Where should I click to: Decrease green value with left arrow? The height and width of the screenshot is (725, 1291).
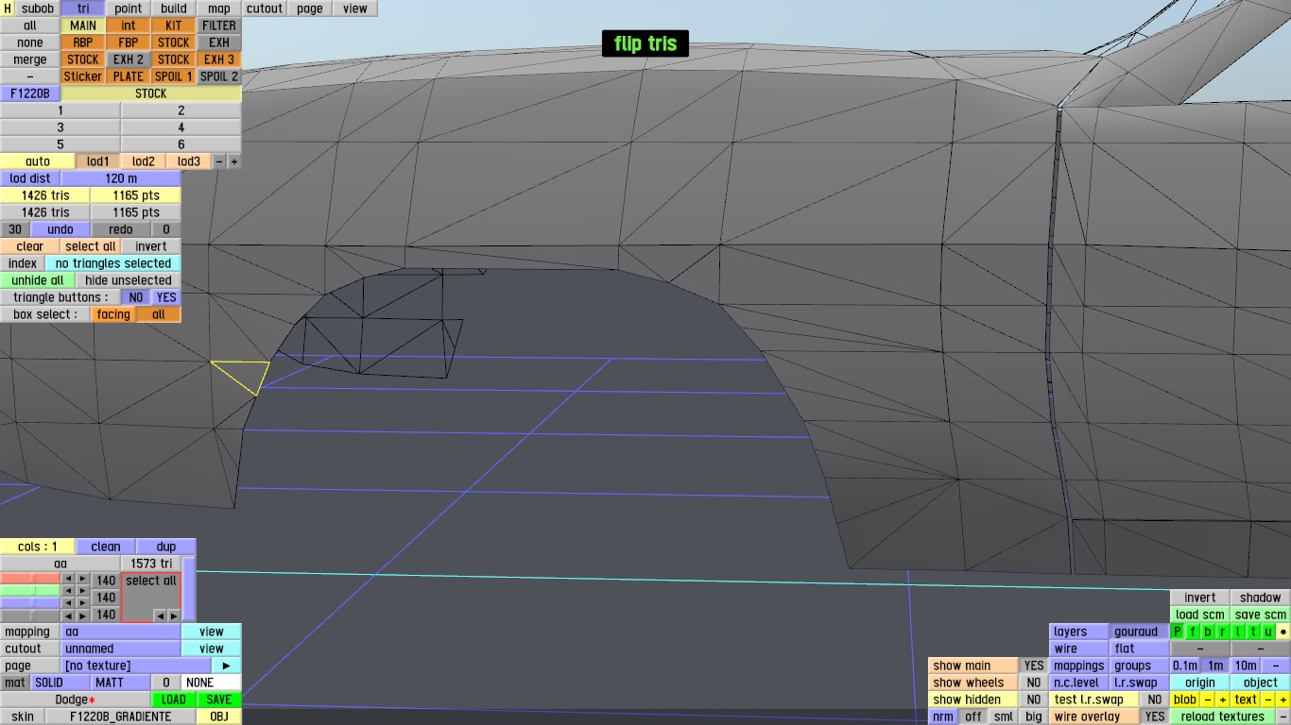tap(68, 592)
